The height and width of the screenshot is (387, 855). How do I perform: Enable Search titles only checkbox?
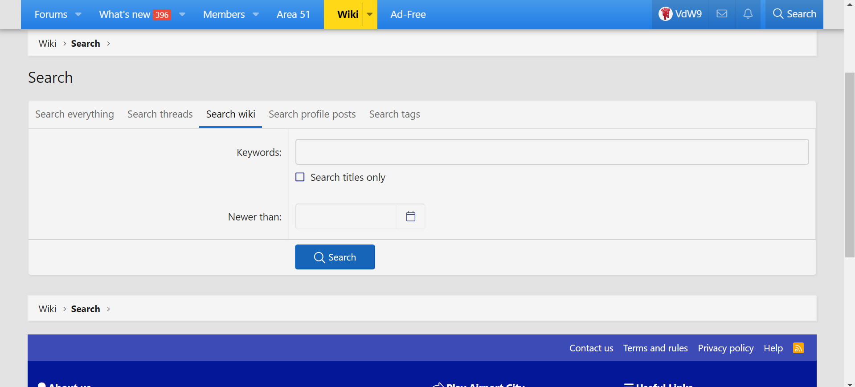click(x=300, y=177)
